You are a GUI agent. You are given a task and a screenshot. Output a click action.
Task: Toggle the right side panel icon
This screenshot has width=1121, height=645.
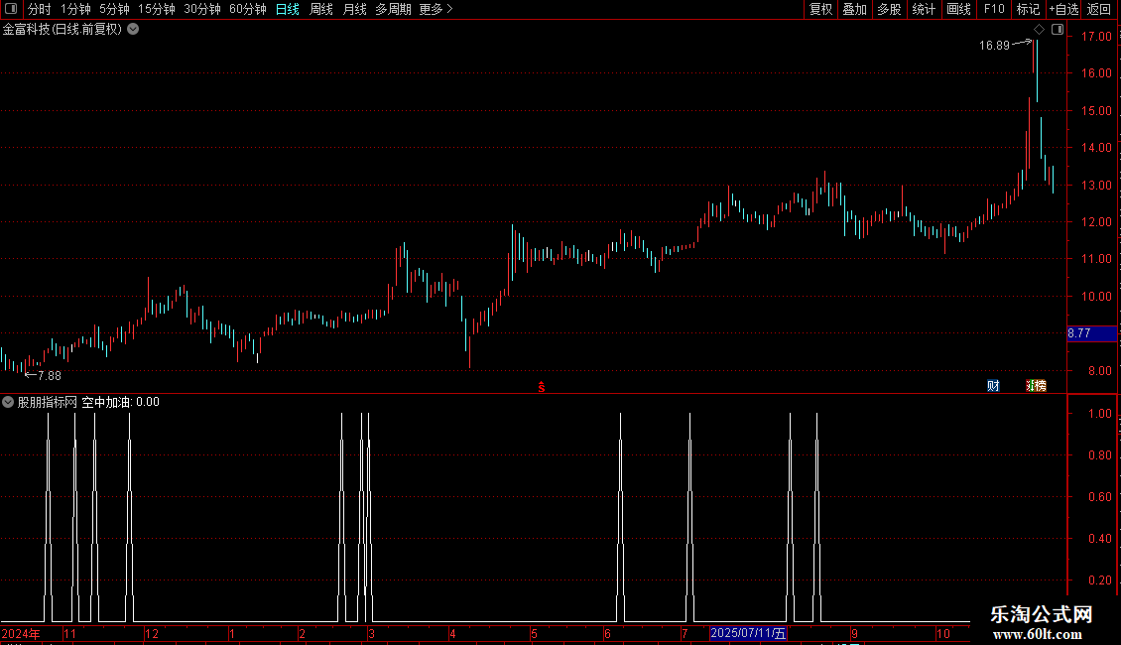coord(1058,30)
